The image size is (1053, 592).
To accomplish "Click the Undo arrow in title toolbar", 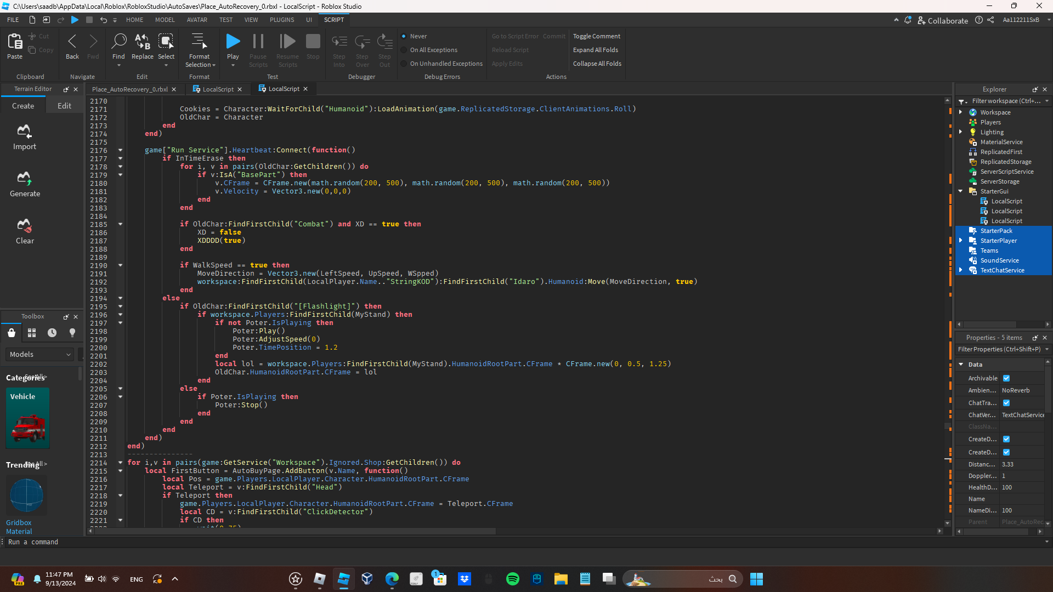I will point(103,20).
